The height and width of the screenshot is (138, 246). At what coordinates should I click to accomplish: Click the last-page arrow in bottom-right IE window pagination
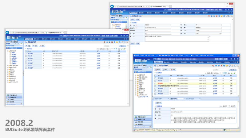(x=226, y=73)
